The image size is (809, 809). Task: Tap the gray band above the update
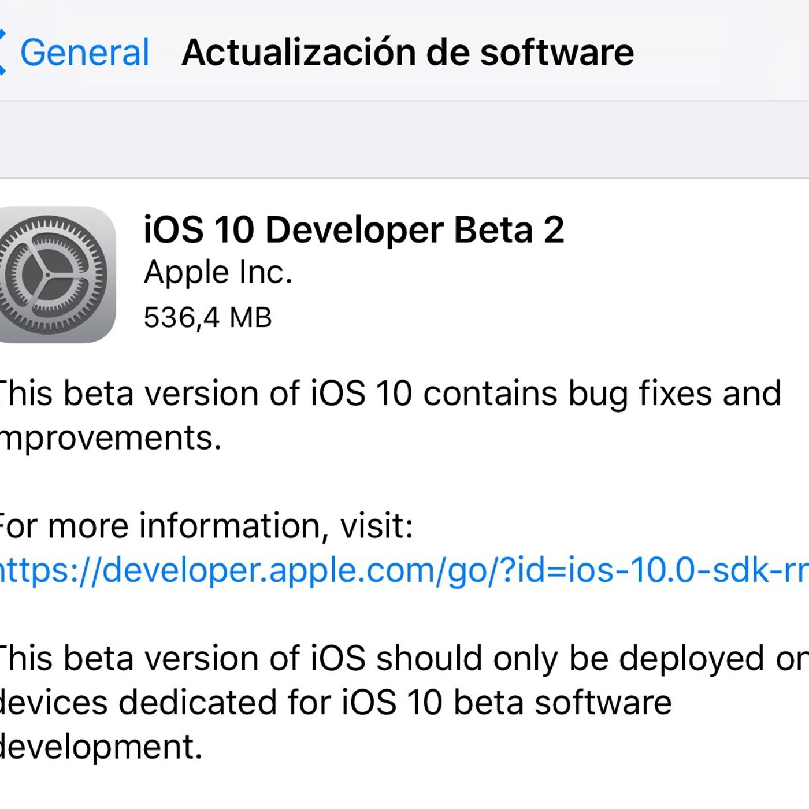[404, 139]
